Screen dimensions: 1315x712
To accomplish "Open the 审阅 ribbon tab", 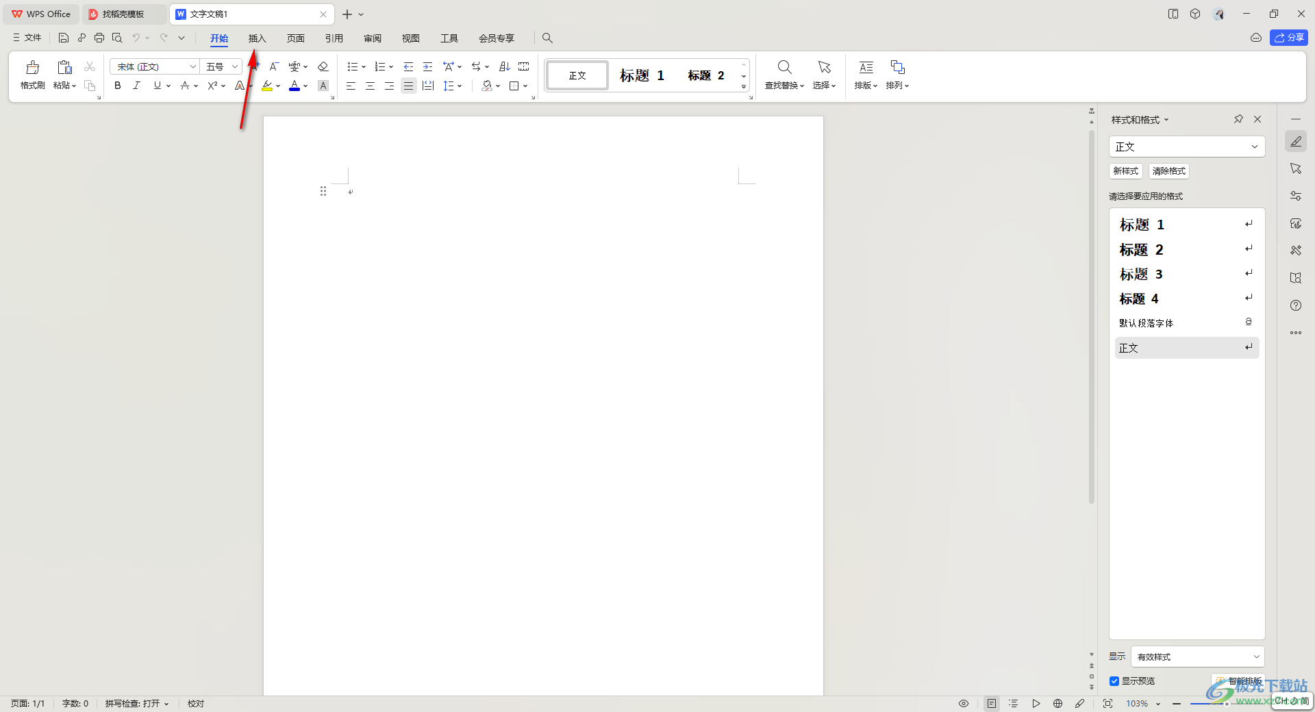I will pyautogui.click(x=373, y=38).
